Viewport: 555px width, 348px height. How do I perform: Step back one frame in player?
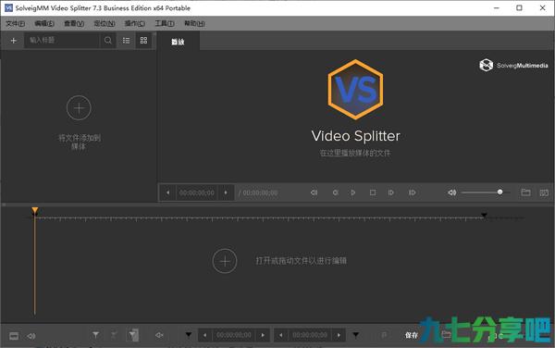(x=314, y=193)
